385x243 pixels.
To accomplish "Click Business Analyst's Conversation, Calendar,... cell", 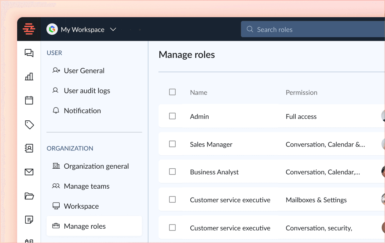I will [x=323, y=172].
